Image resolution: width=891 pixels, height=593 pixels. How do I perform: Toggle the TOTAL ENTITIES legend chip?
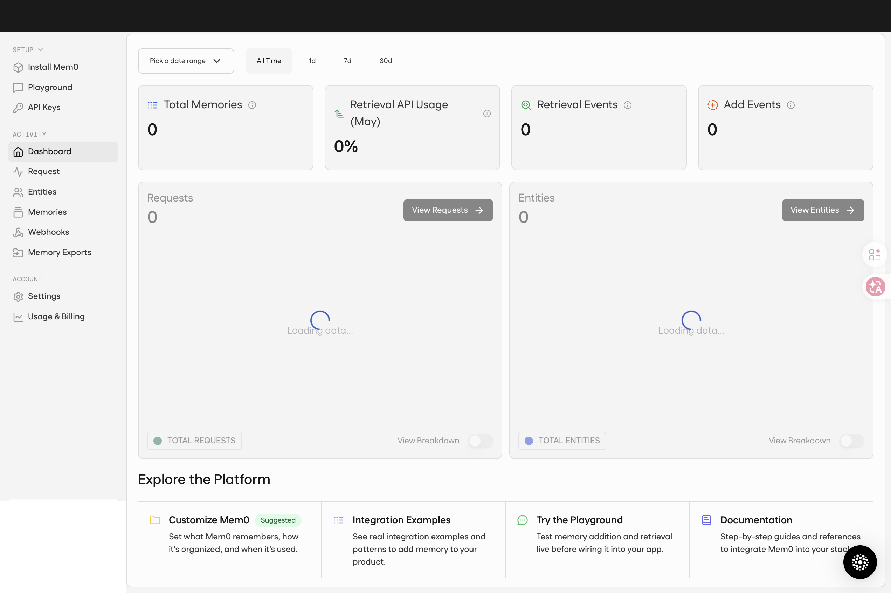[x=562, y=441]
